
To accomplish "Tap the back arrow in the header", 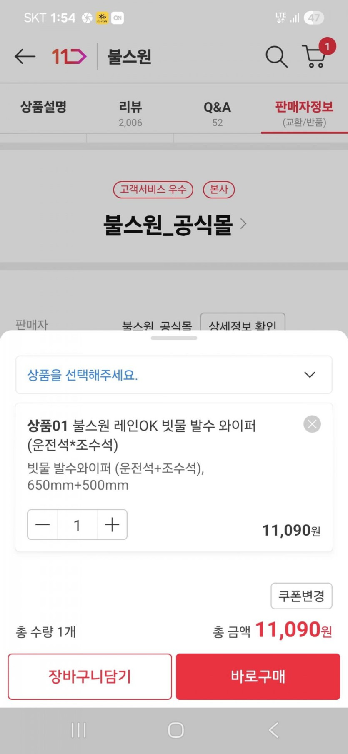I will (25, 56).
